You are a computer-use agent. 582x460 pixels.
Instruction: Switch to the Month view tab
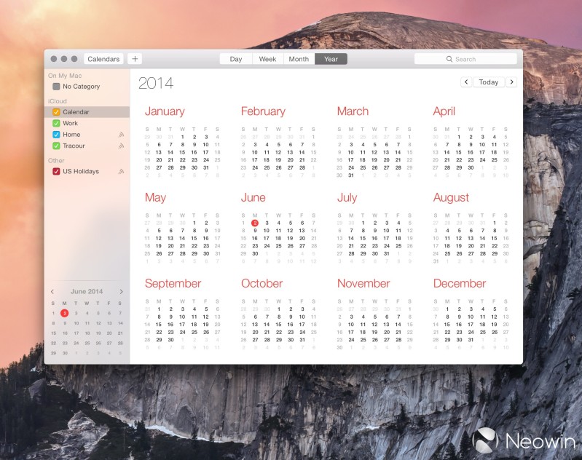pyautogui.click(x=299, y=59)
